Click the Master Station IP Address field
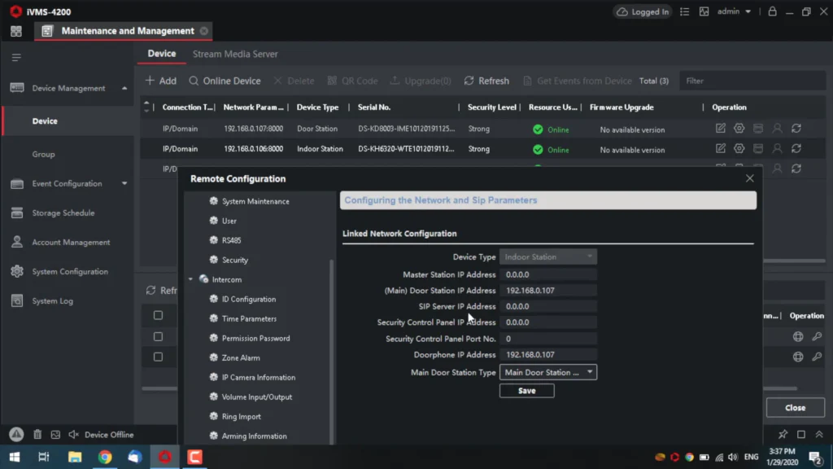 click(x=547, y=274)
